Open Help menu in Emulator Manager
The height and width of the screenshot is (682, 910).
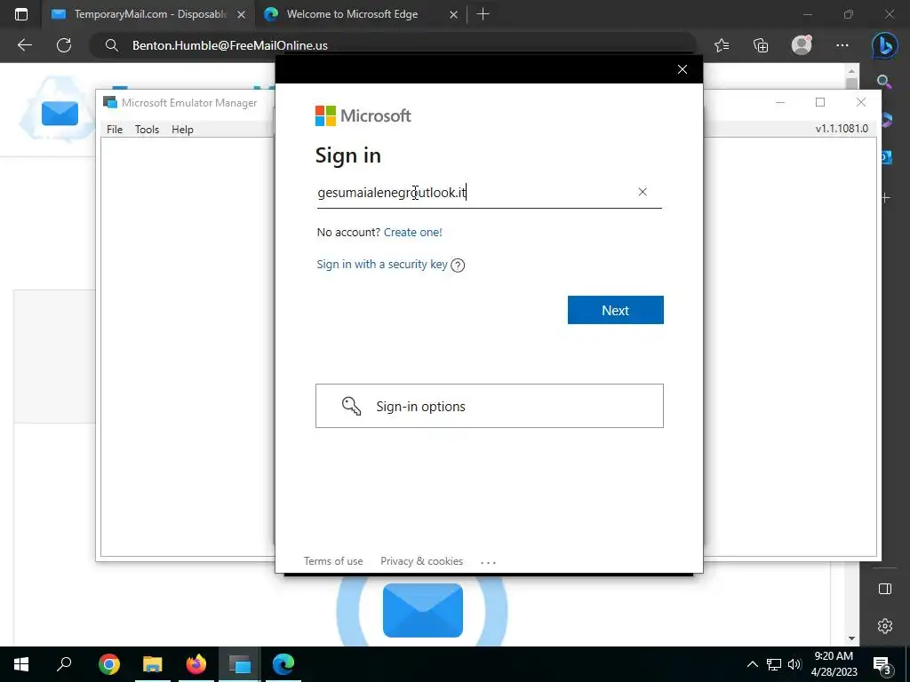(182, 130)
